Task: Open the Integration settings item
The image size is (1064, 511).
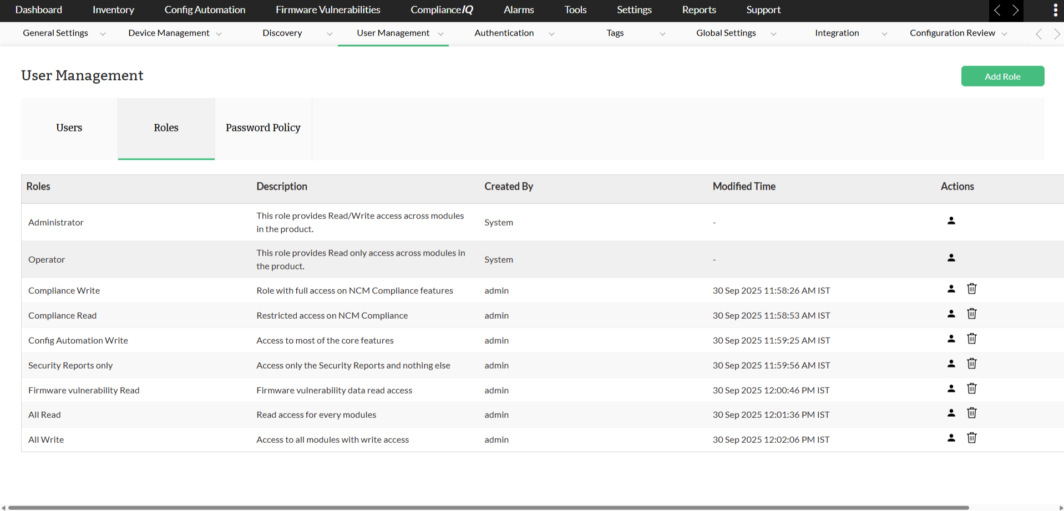Action: [x=837, y=33]
